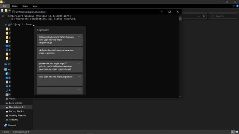Click the new folder icon in quick access toolbar
The width and height of the screenshot is (239, 134).
tap(6, 10)
